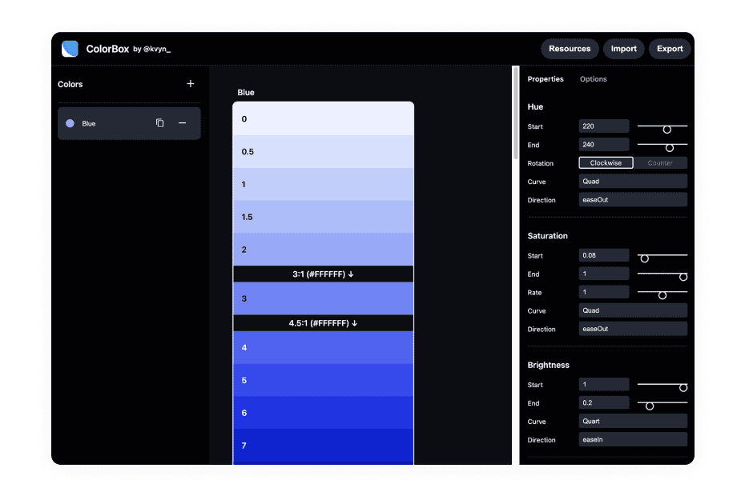This screenshot has width=745, height=480.
Task: Click the Import button
Action: pos(623,48)
